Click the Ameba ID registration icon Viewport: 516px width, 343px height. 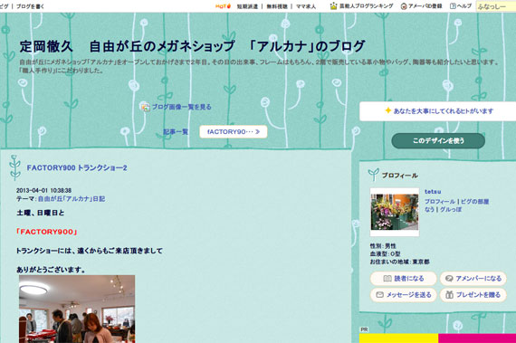404,6
